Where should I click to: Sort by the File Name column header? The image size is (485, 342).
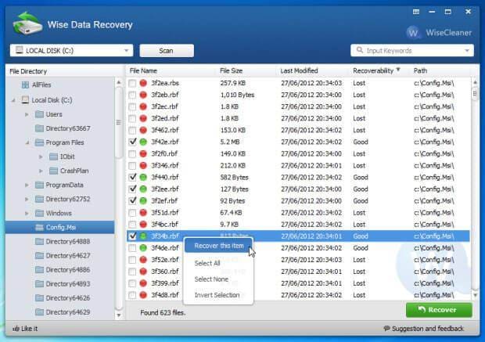(x=143, y=70)
